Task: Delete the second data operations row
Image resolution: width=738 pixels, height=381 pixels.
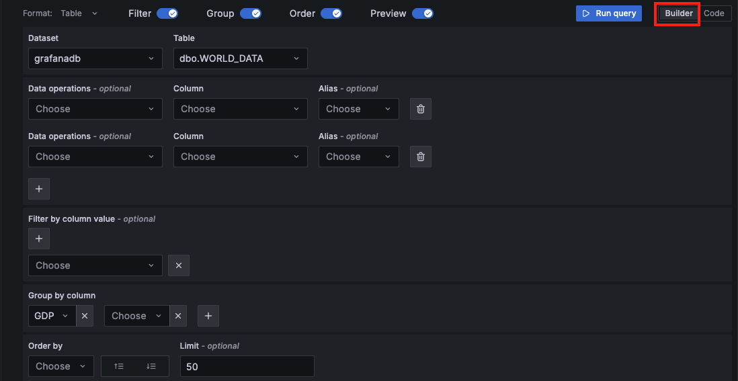Action: tap(421, 157)
